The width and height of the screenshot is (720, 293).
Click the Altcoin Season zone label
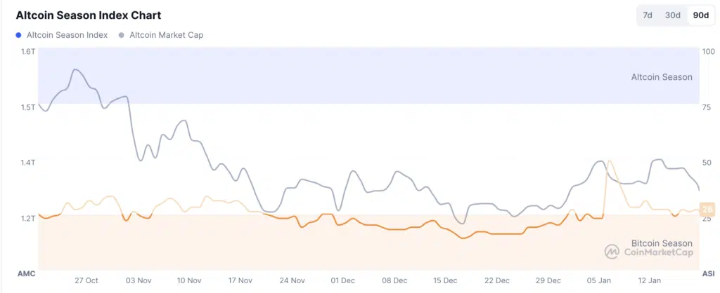tap(661, 77)
